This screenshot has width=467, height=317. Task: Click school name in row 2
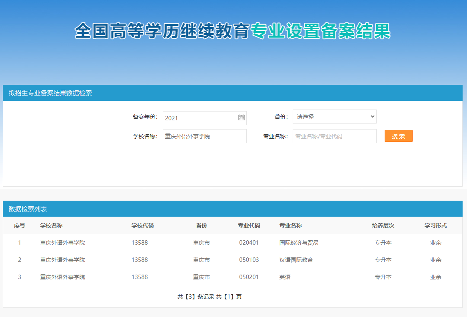click(62, 260)
